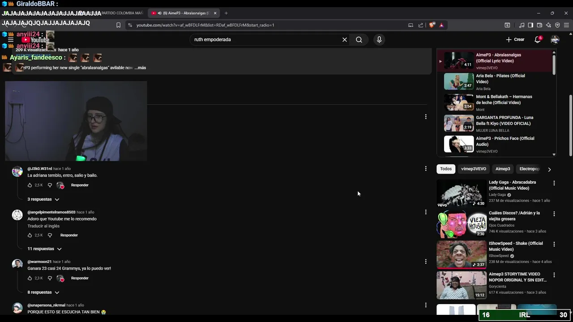This screenshot has height=322, width=573.
Task: Open Brave Rewards triangle icon
Action: [x=441, y=25]
